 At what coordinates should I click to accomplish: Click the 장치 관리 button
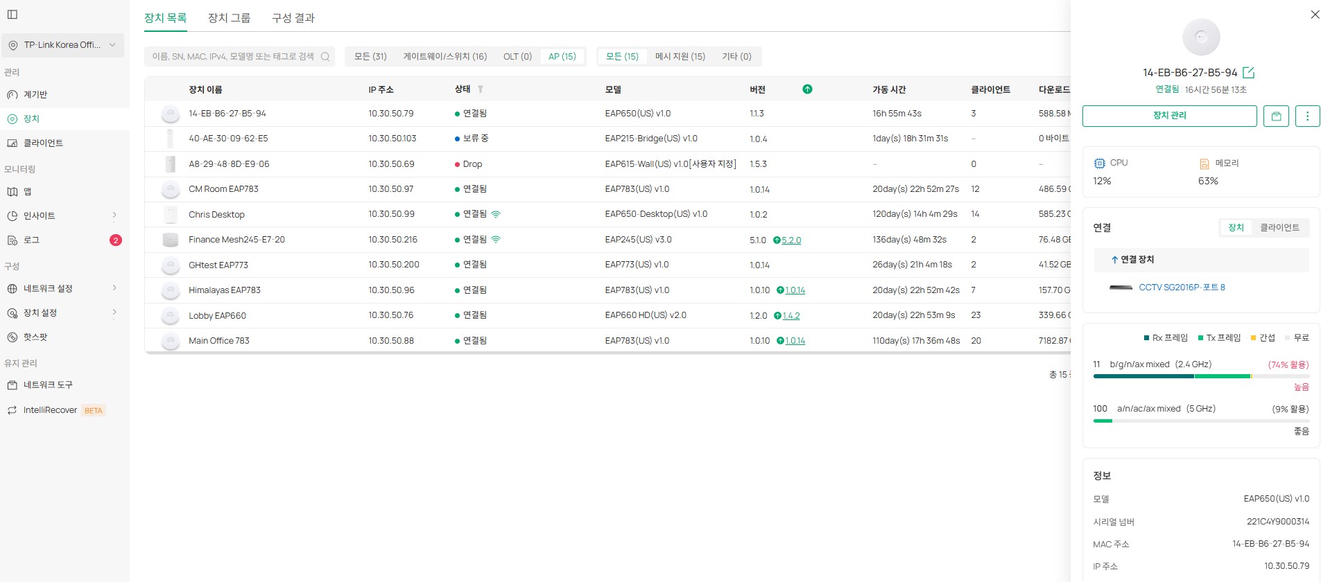[x=1169, y=116]
